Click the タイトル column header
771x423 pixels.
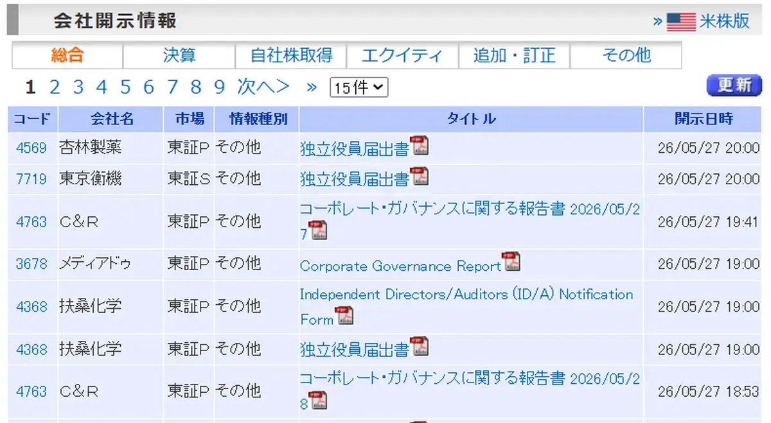472,119
